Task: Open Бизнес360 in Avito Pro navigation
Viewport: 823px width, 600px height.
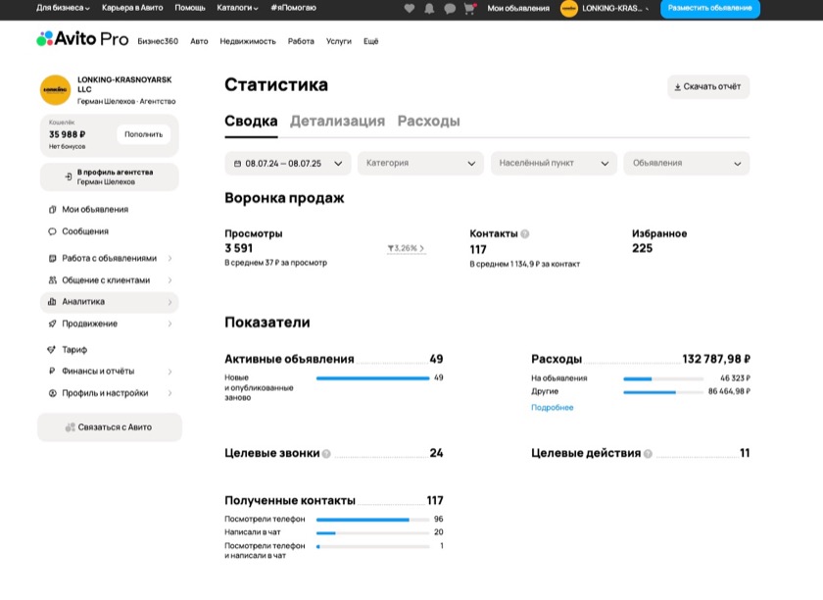Action: tap(158, 41)
